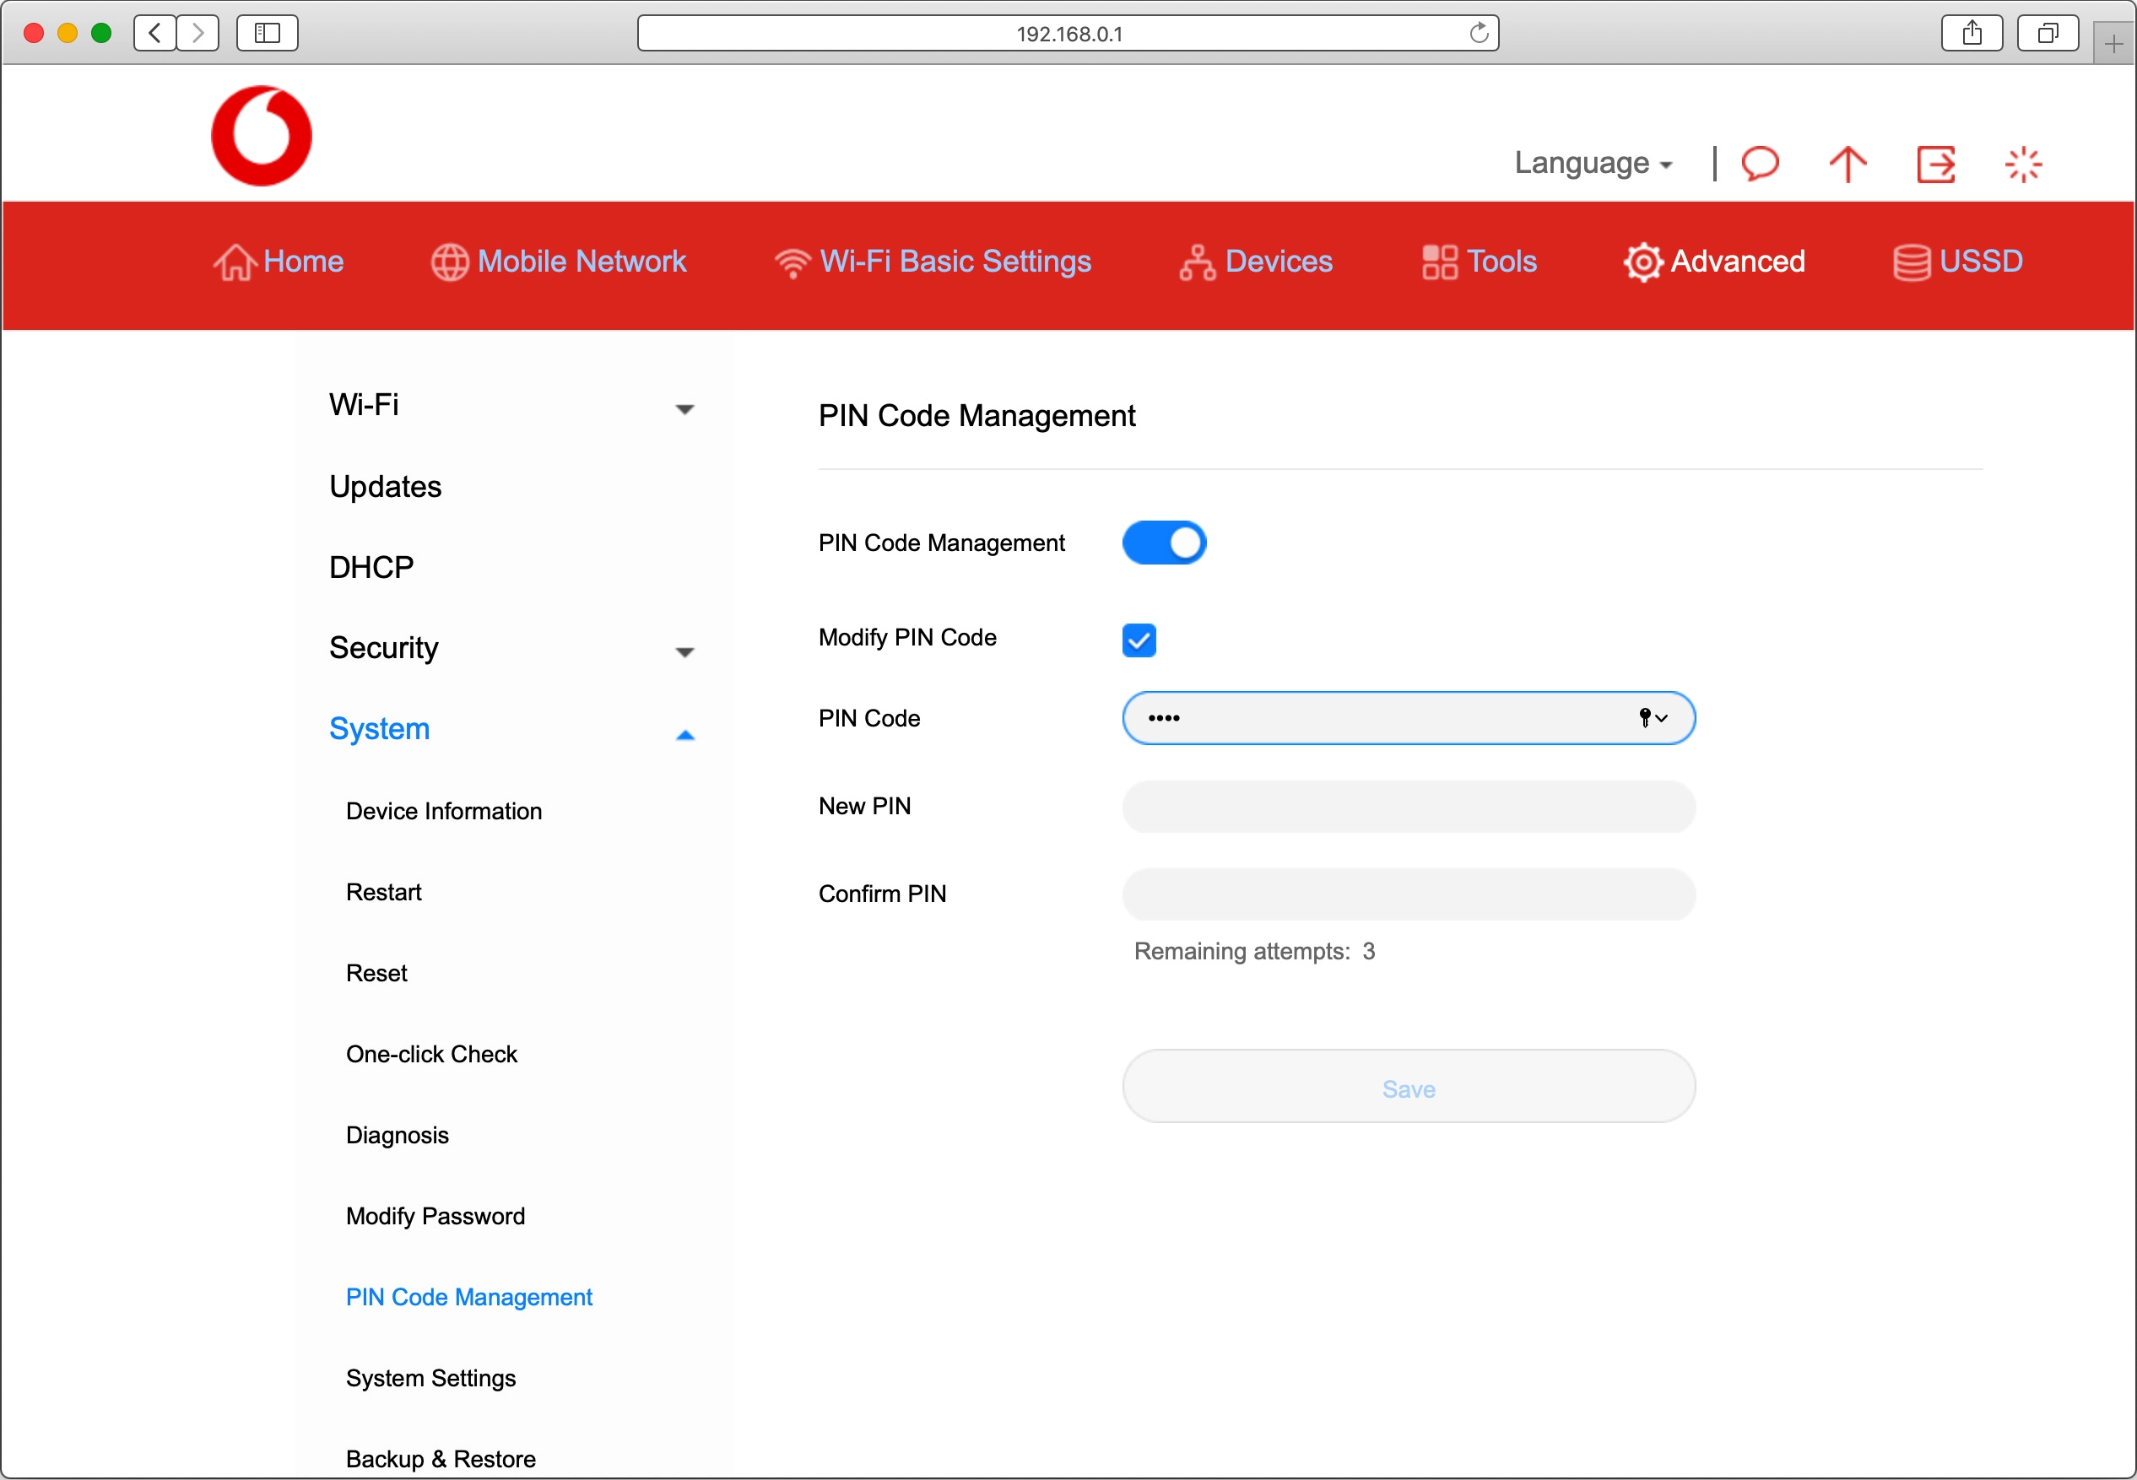Open the Modify Password page link
2137x1480 pixels.
[x=435, y=1216]
